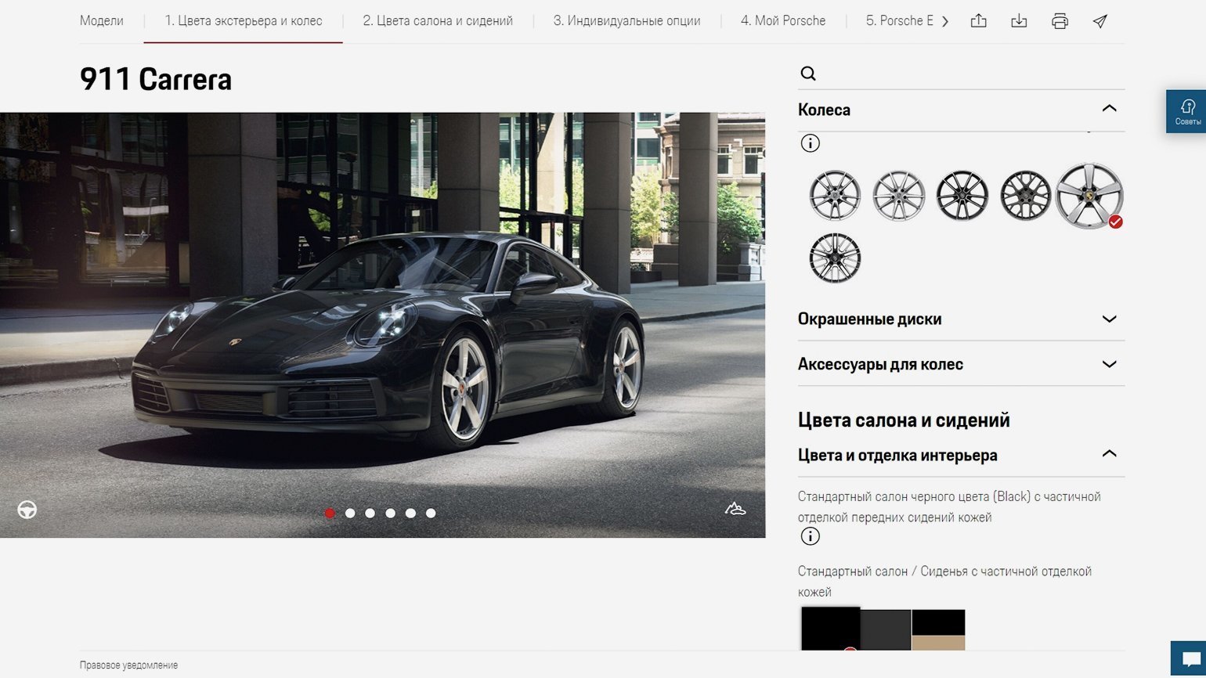Switch to Цвета салона и сидений tab
The image size is (1206, 678).
coord(438,21)
